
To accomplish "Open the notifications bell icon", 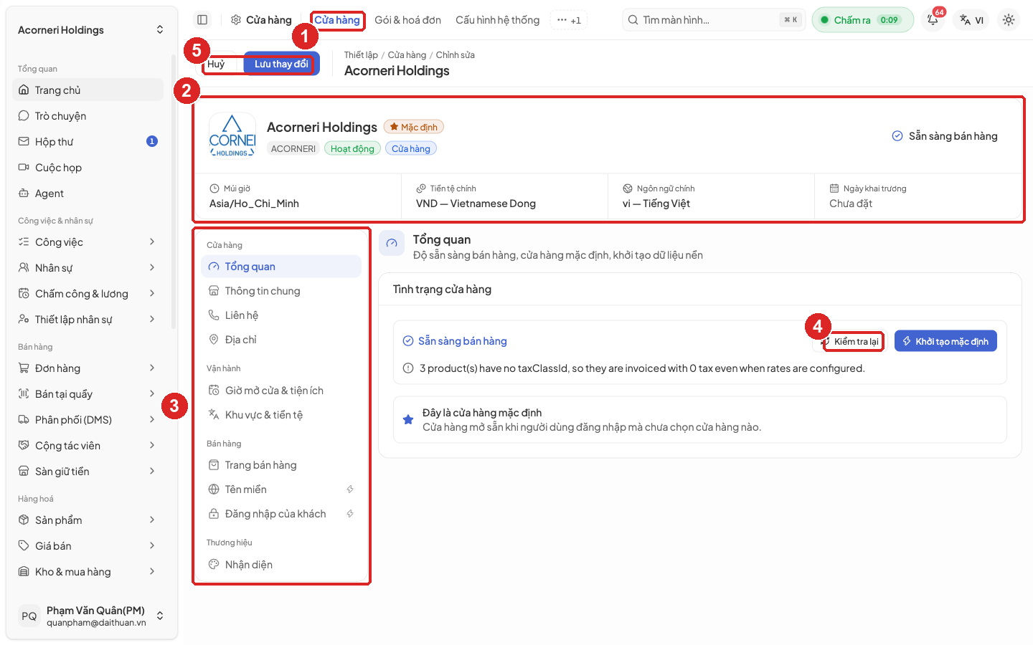I will coord(933,20).
